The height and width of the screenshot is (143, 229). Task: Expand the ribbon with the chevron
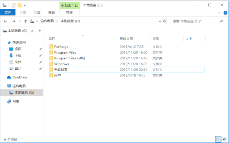[x=219, y=13]
